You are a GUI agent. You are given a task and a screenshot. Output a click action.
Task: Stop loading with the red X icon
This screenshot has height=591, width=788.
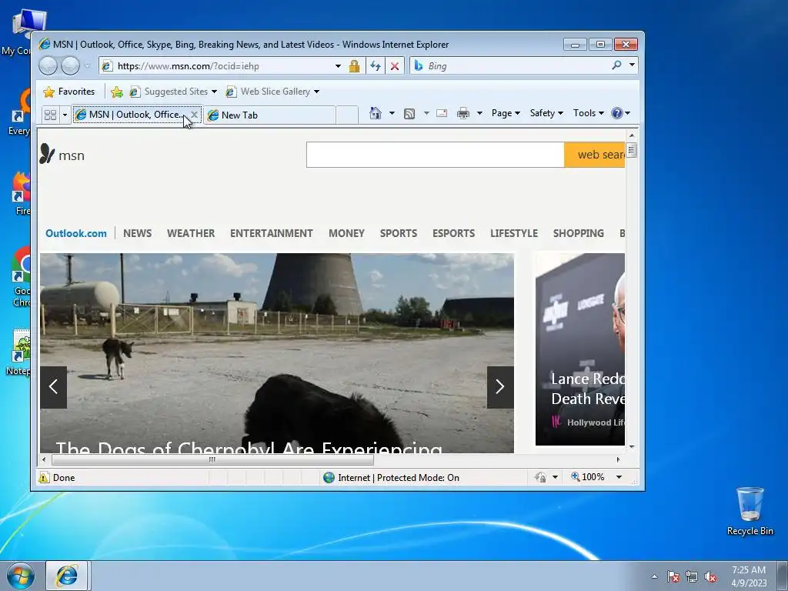[x=395, y=66]
